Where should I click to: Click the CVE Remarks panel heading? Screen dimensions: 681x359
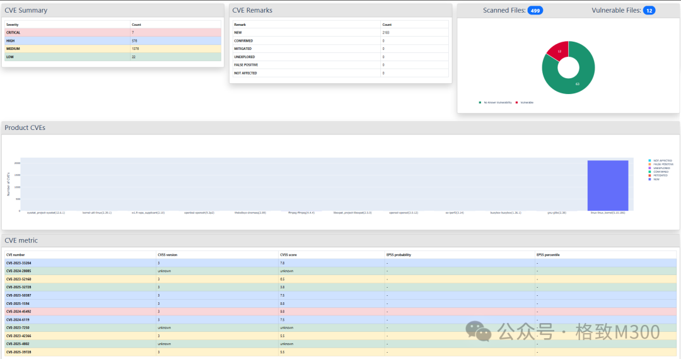pos(252,11)
